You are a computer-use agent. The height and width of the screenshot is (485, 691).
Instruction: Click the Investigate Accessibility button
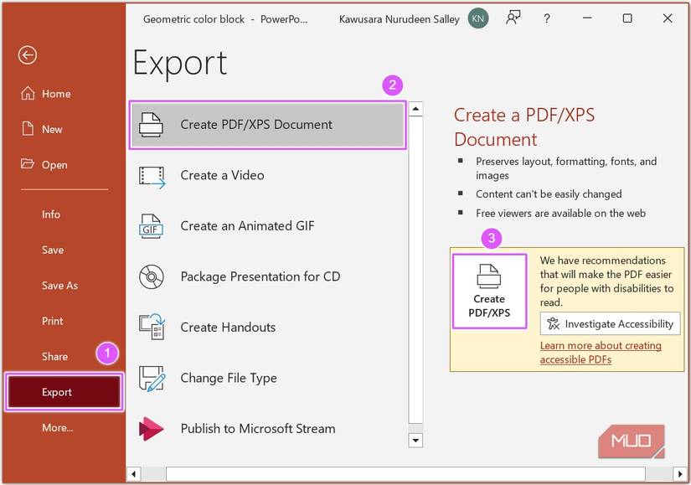[x=610, y=324]
